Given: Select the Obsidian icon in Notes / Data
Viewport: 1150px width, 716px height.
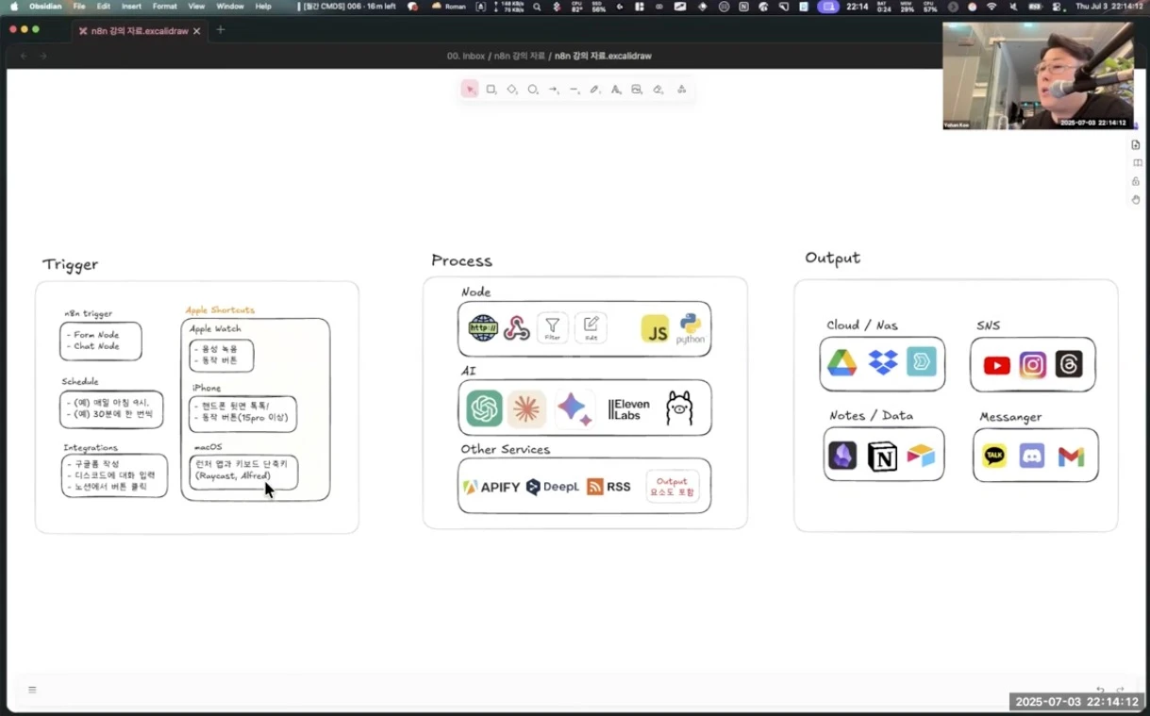Looking at the screenshot, I should coord(842,457).
